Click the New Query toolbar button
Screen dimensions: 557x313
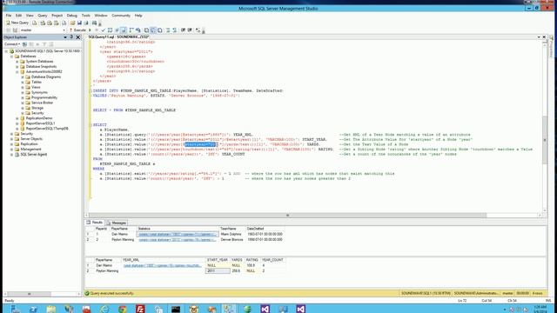[17, 23]
